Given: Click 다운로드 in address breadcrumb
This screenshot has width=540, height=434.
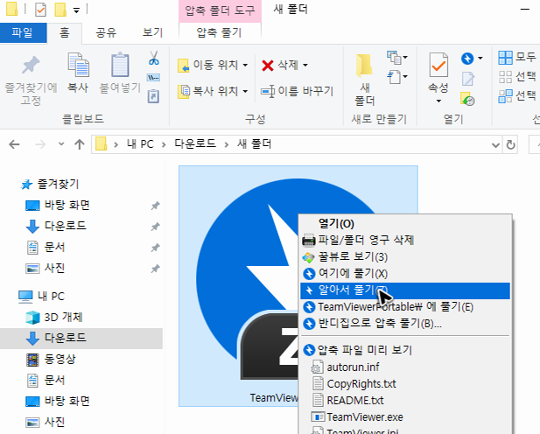Looking at the screenshot, I should (x=195, y=143).
